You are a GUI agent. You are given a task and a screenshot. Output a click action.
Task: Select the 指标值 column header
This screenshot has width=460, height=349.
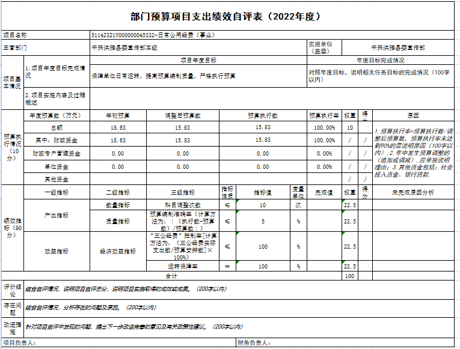263,192
